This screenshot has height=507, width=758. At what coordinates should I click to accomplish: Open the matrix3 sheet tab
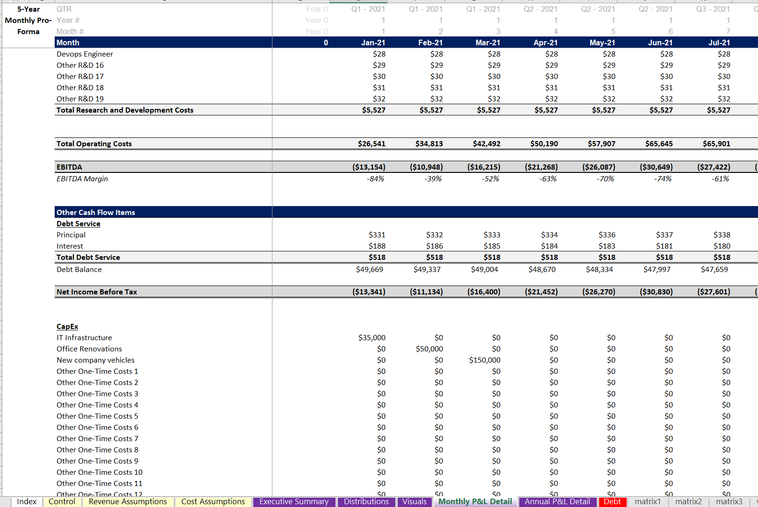point(729,501)
